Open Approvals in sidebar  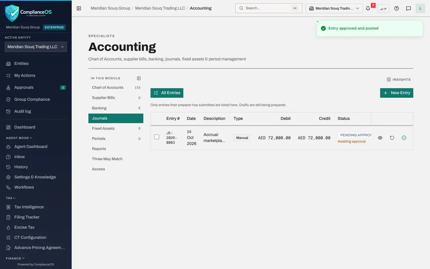click(x=36, y=87)
